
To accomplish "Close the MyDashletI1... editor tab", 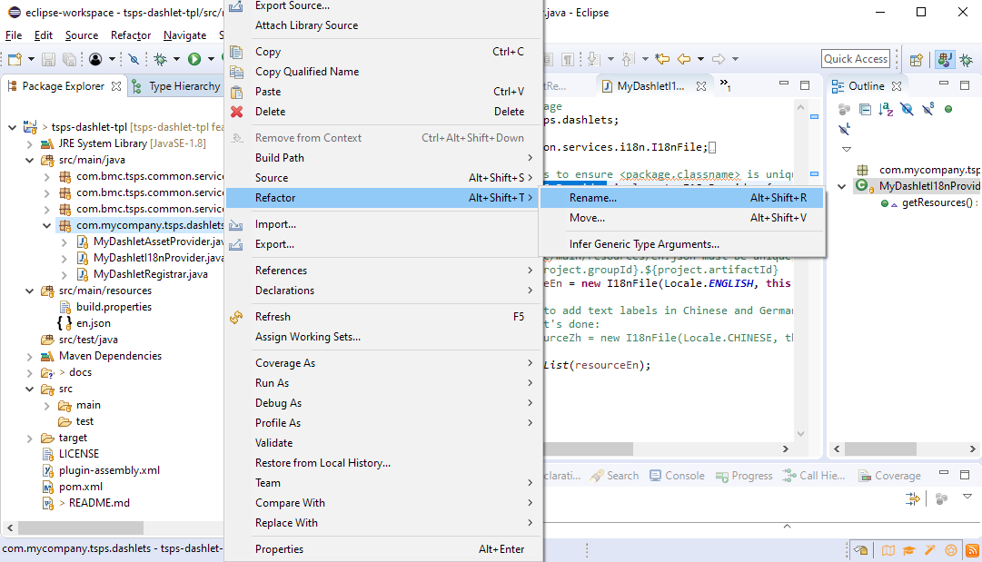I will pyautogui.click(x=701, y=85).
